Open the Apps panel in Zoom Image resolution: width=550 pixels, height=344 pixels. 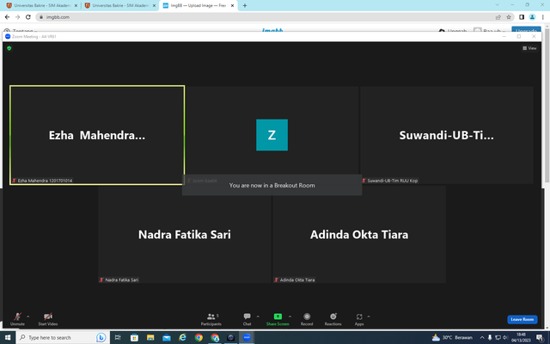click(359, 319)
